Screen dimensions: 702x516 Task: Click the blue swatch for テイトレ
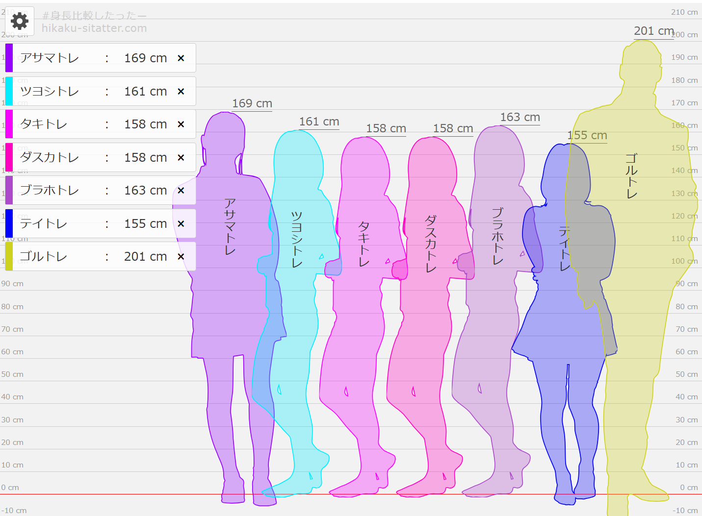coord(9,223)
